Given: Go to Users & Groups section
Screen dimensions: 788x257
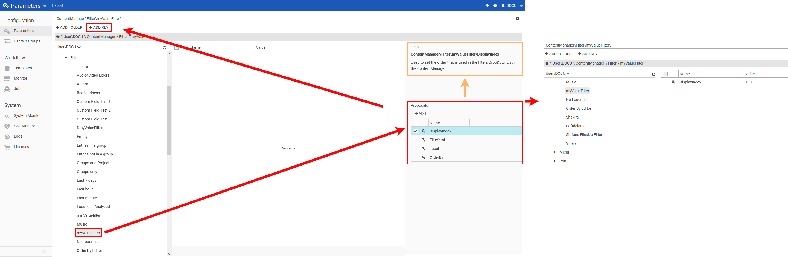Looking at the screenshot, I should [x=27, y=41].
